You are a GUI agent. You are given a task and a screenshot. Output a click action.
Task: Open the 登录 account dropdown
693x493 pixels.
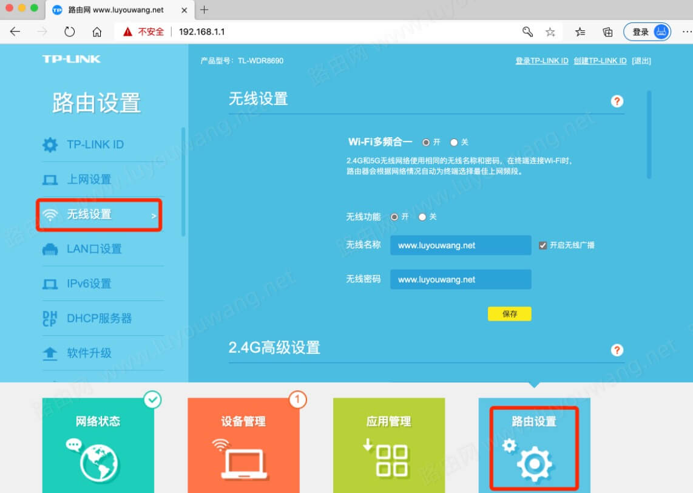pyautogui.click(x=647, y=32)
